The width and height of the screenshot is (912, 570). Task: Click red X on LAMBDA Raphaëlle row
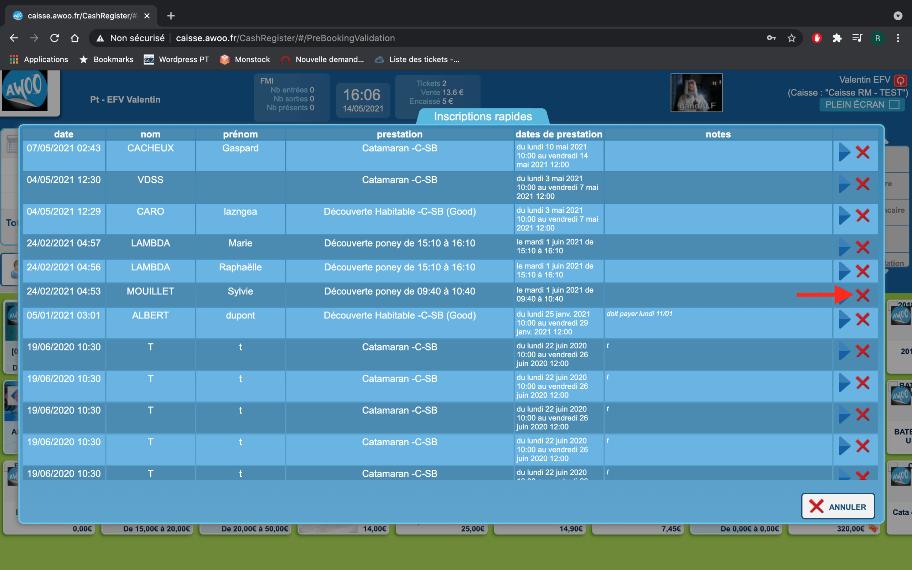(862, 271)
